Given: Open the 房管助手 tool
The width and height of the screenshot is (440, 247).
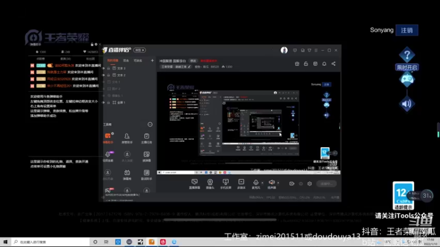Looking at the screenshot, I should 127,138.
